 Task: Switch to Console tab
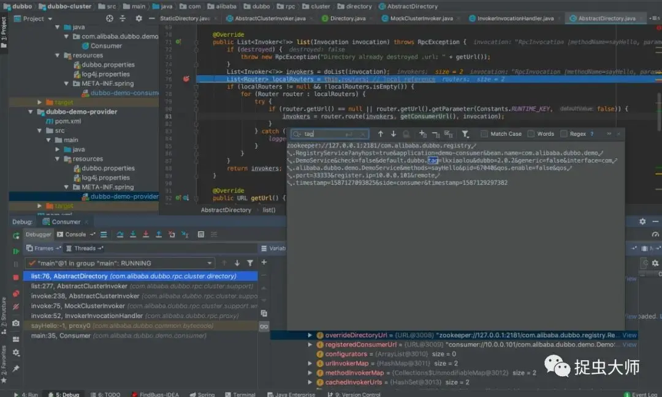point(72,234)
